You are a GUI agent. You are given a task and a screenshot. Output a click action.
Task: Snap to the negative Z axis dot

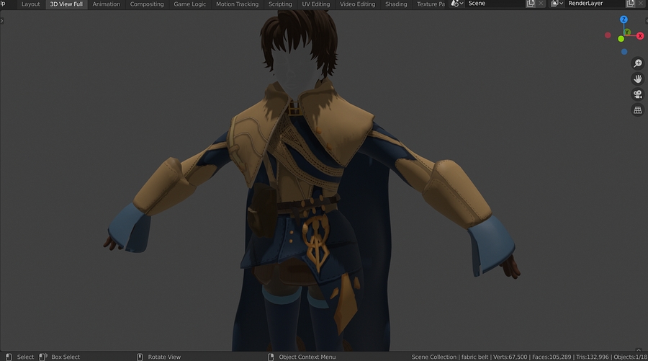(624, 52)
